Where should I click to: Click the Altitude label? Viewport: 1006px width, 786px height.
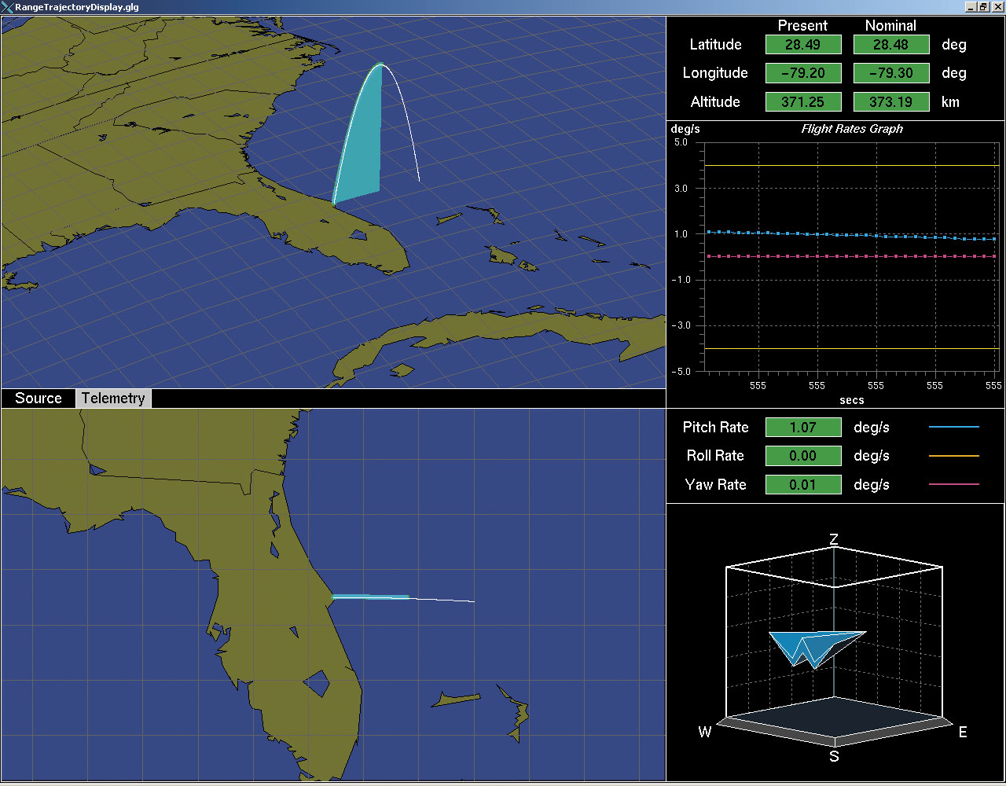715,102
